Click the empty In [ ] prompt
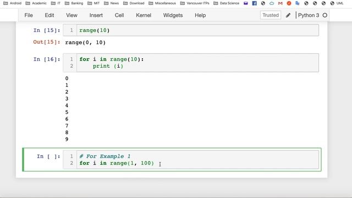 point(48,156)
